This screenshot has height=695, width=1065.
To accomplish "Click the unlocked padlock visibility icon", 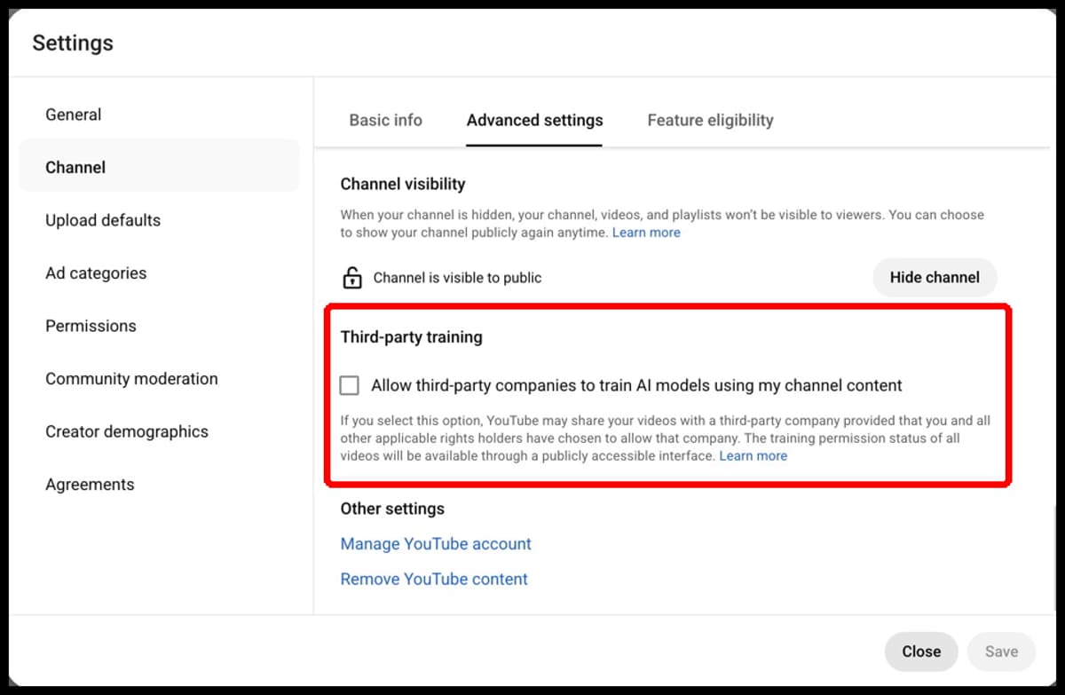I will coord(352,278).
